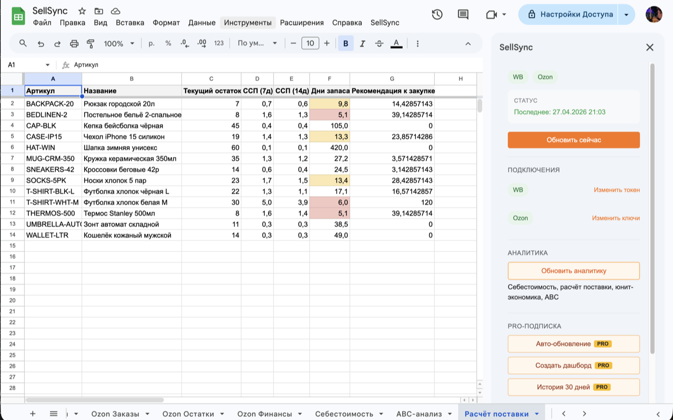673x420 pixels.
Task: Expand the Name Box dropdown arrow
Action: tap(47, 65)
